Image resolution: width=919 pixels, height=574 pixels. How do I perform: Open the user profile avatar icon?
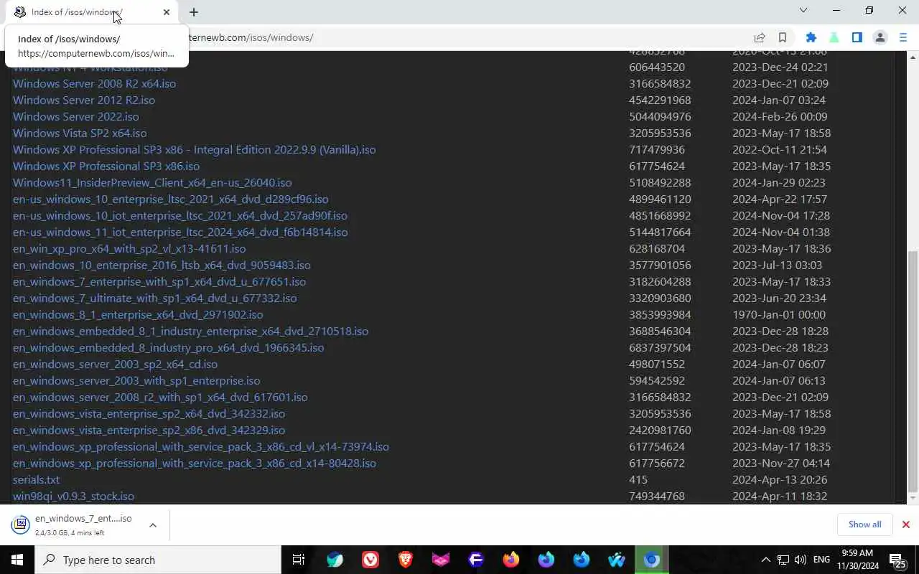coord(880,37)
